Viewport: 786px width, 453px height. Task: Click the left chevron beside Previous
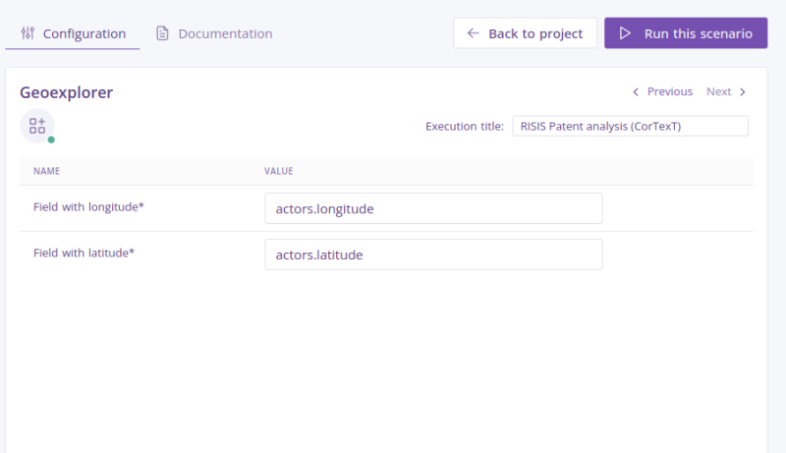636,91
